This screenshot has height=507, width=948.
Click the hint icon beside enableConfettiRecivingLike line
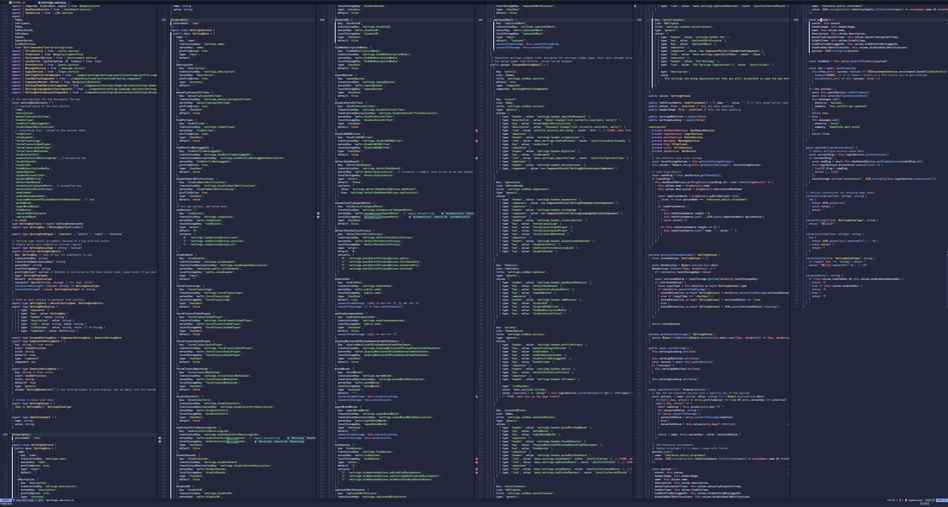coord(159,438)
